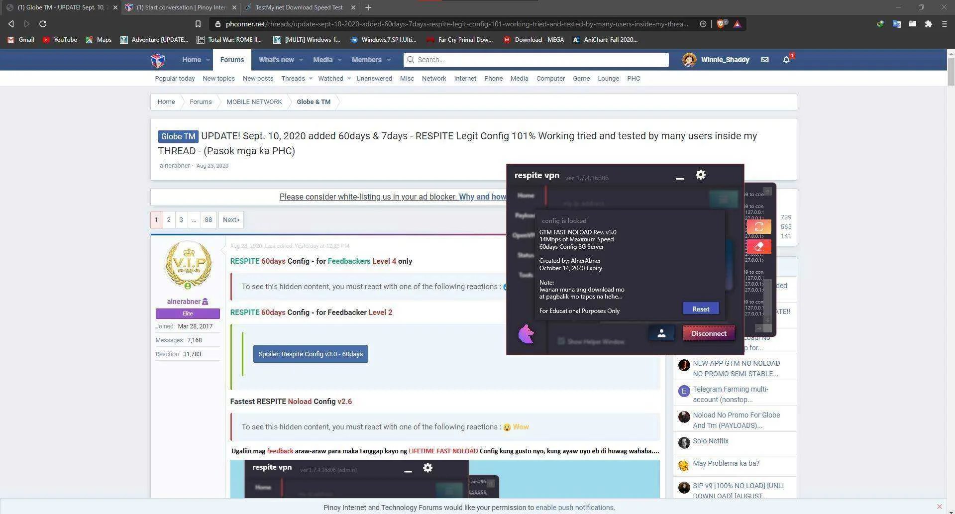Click the Brave Rewards triangle icon

737,24
